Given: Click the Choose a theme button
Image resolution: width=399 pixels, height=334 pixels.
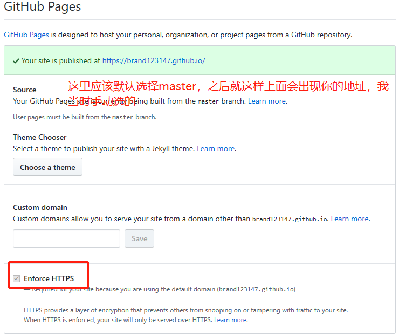Looking at the screenshot, I should (47, 167).
